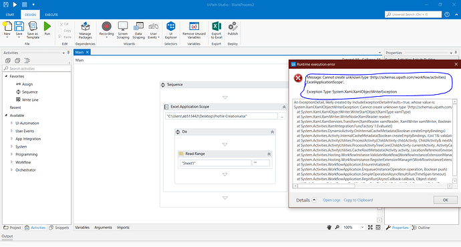Collapse the Favorites tree node
Viewport: 461px width, 247px height.
pyautogui.click(x=6, y=76)
